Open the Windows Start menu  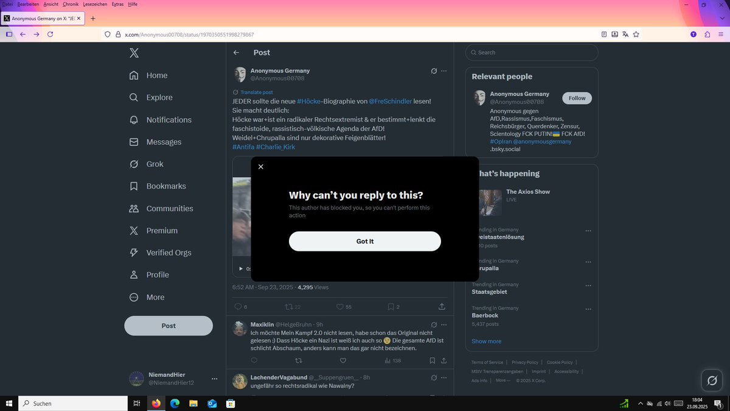9,403
